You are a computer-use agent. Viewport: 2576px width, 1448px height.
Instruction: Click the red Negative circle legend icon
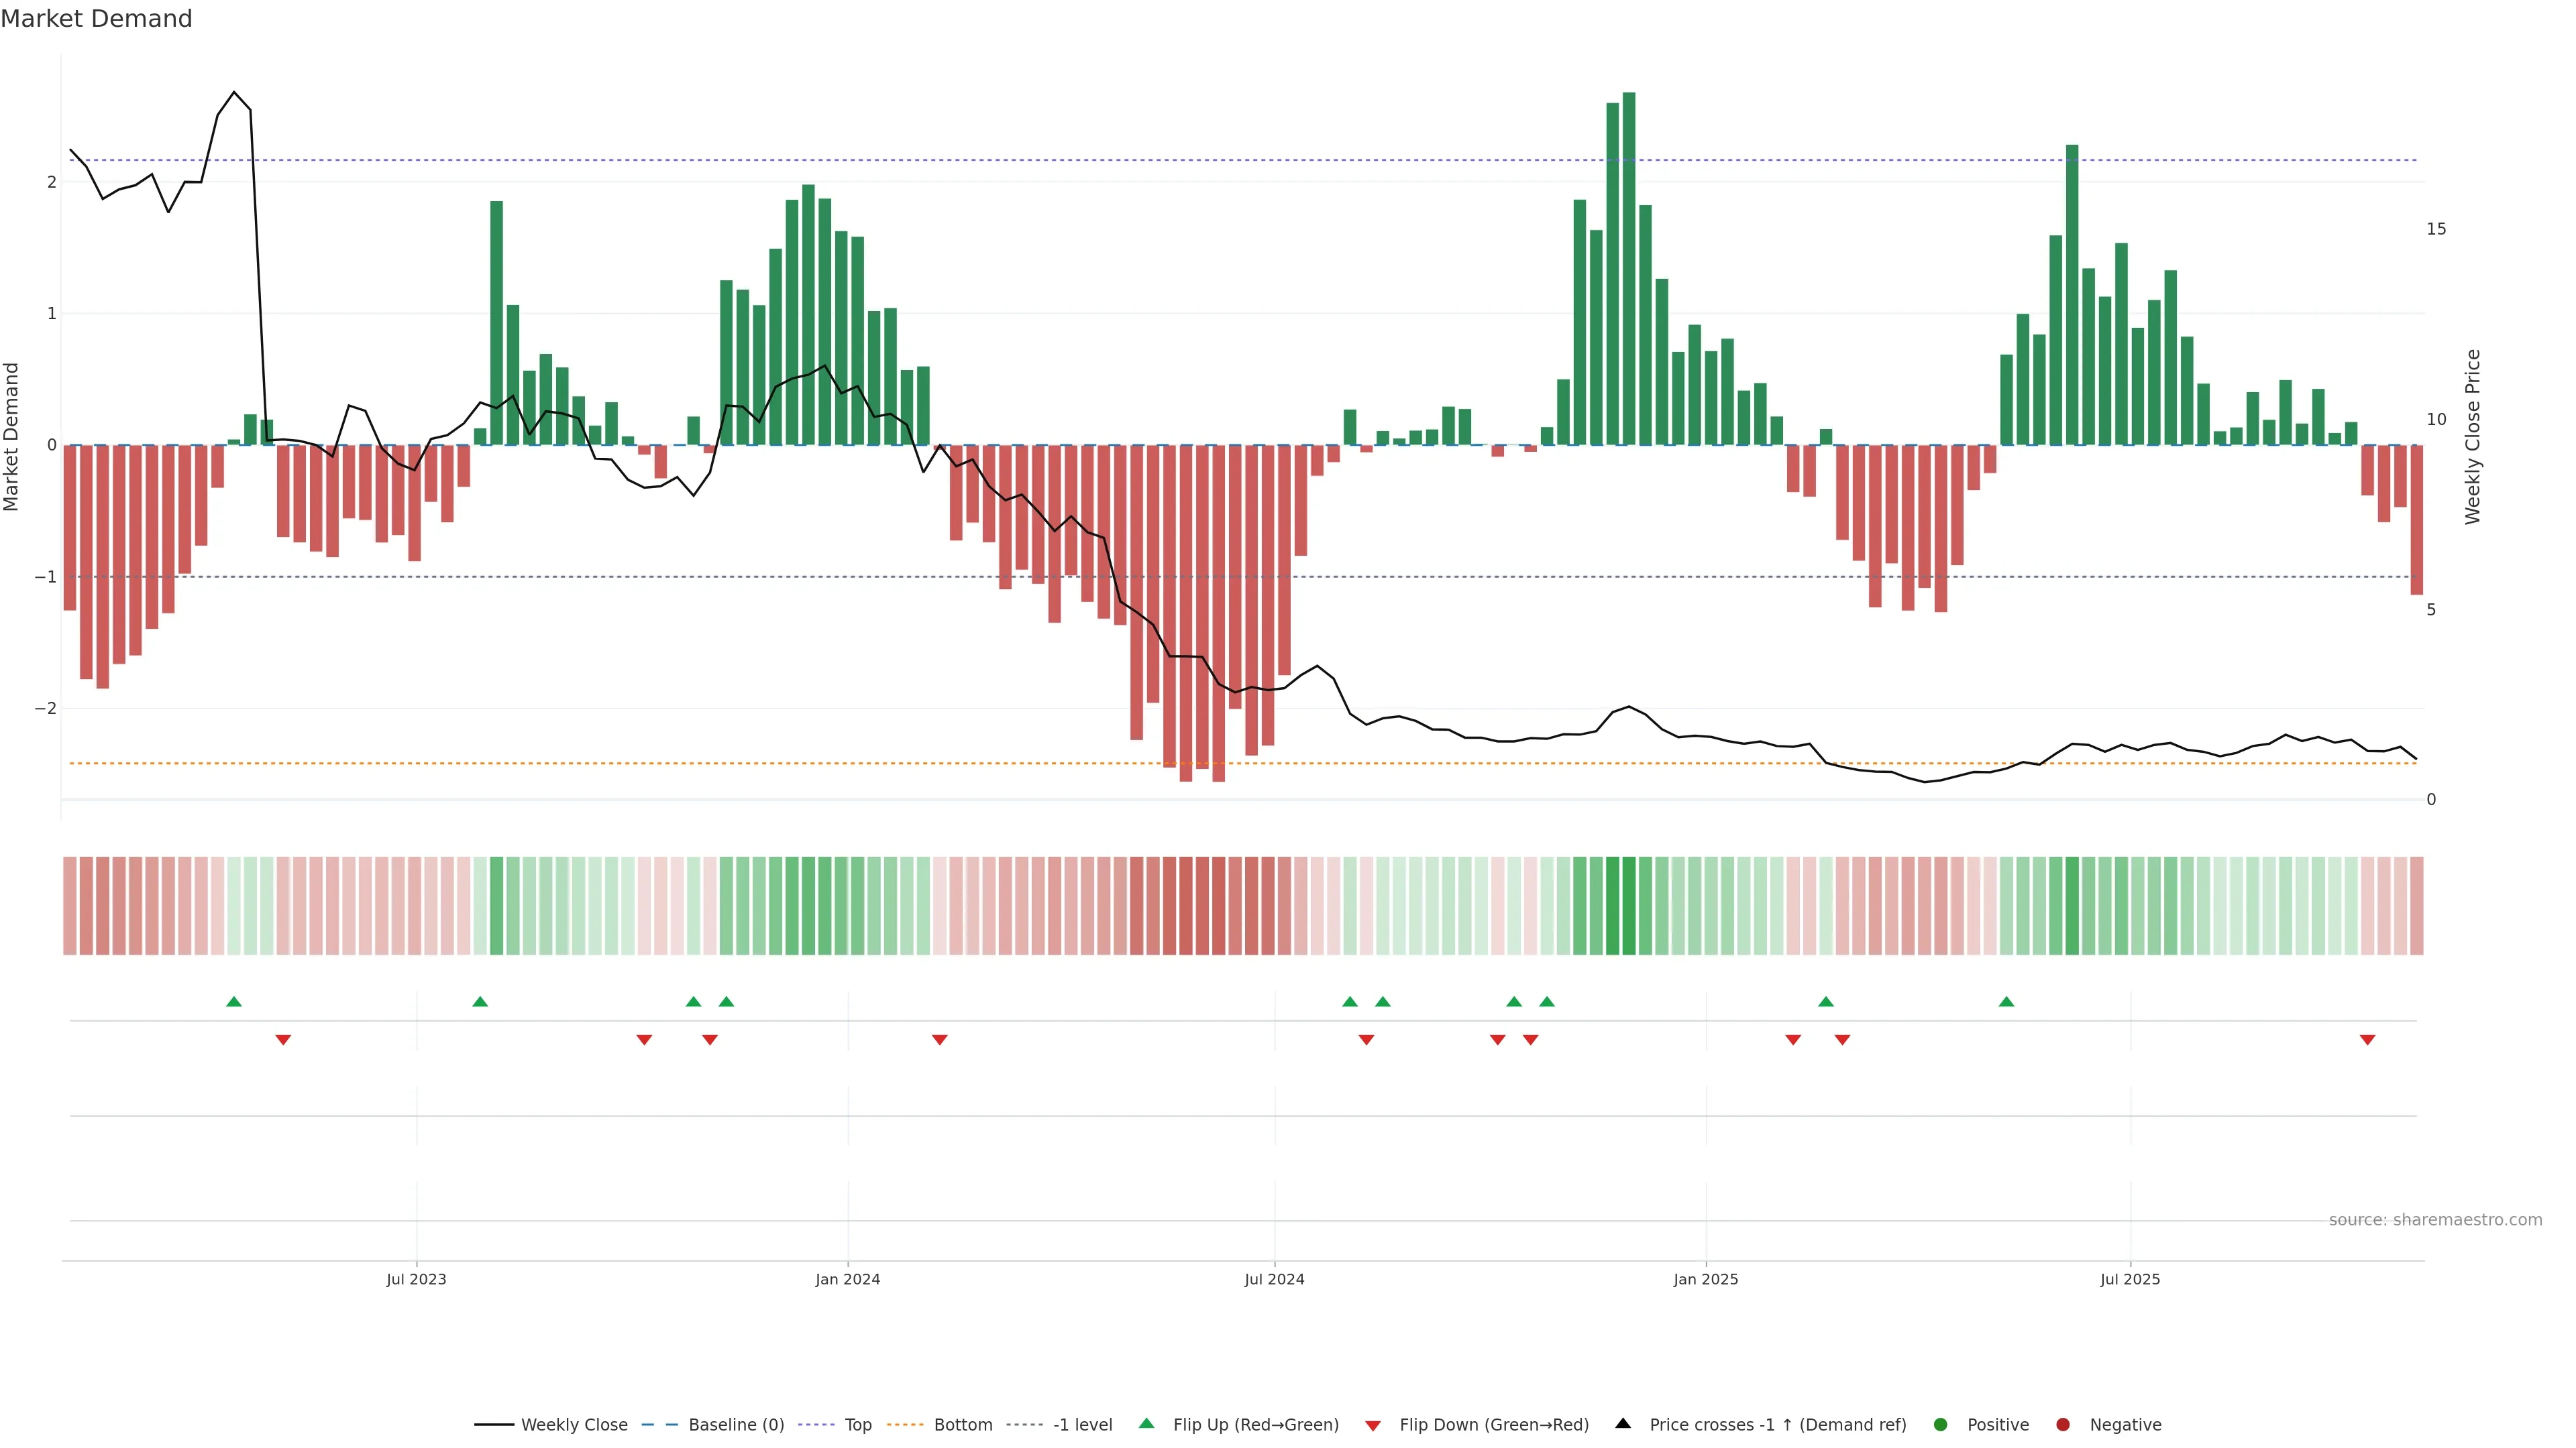tap(2063, 1424)
